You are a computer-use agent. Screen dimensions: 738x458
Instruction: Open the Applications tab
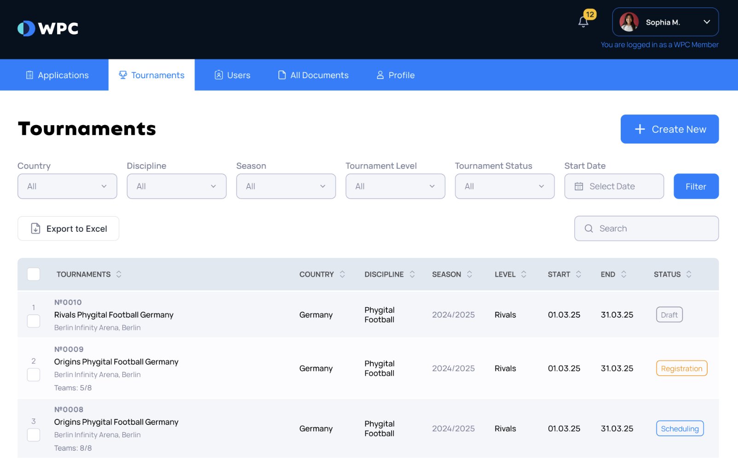coord(57,75)
